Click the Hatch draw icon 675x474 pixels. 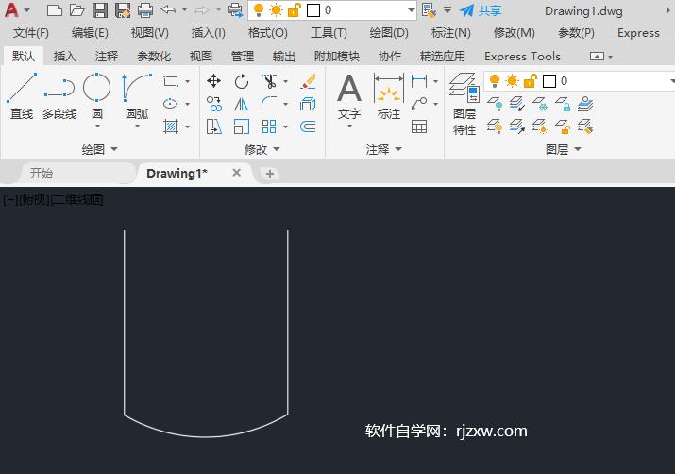click(171, 127)
